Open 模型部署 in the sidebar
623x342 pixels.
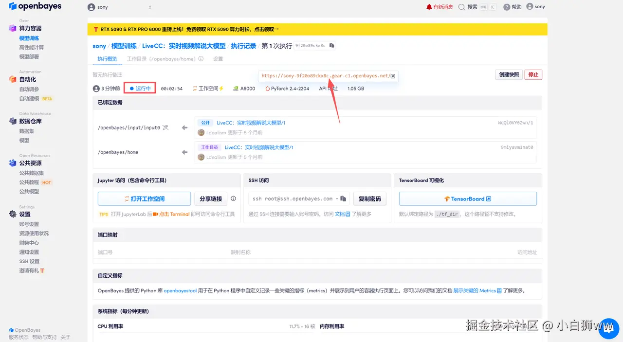click(29, 56)
